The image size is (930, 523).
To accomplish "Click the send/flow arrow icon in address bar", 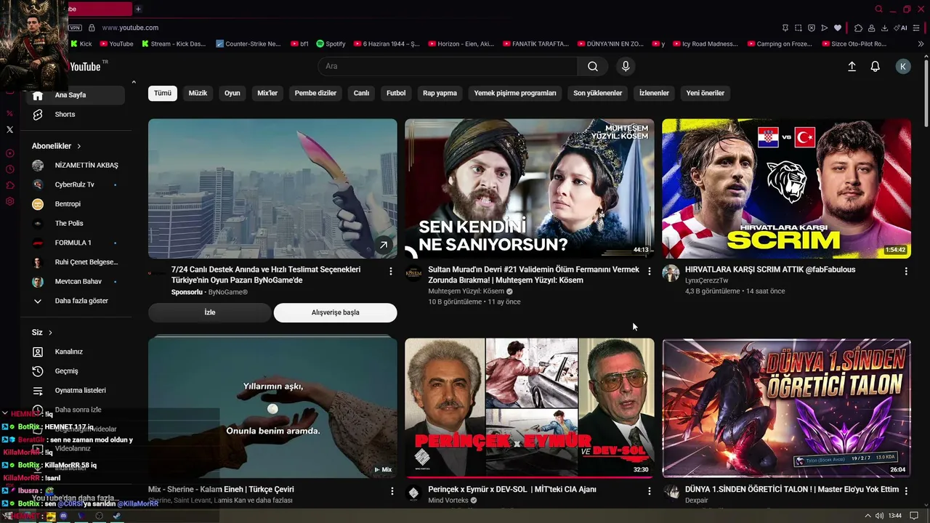I will (x=824, y=28).
